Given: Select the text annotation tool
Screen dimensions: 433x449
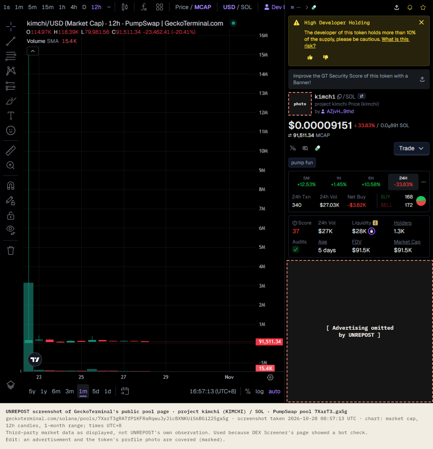Looking at the screenshot, I should (x=11, y=116).
